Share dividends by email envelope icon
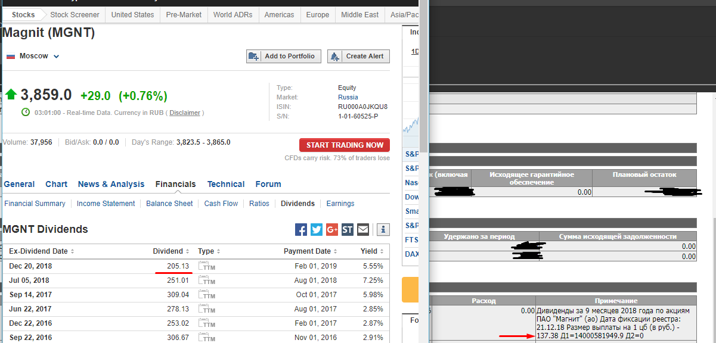This screenshot has width=716, height=343. click(x=363, y=229)
